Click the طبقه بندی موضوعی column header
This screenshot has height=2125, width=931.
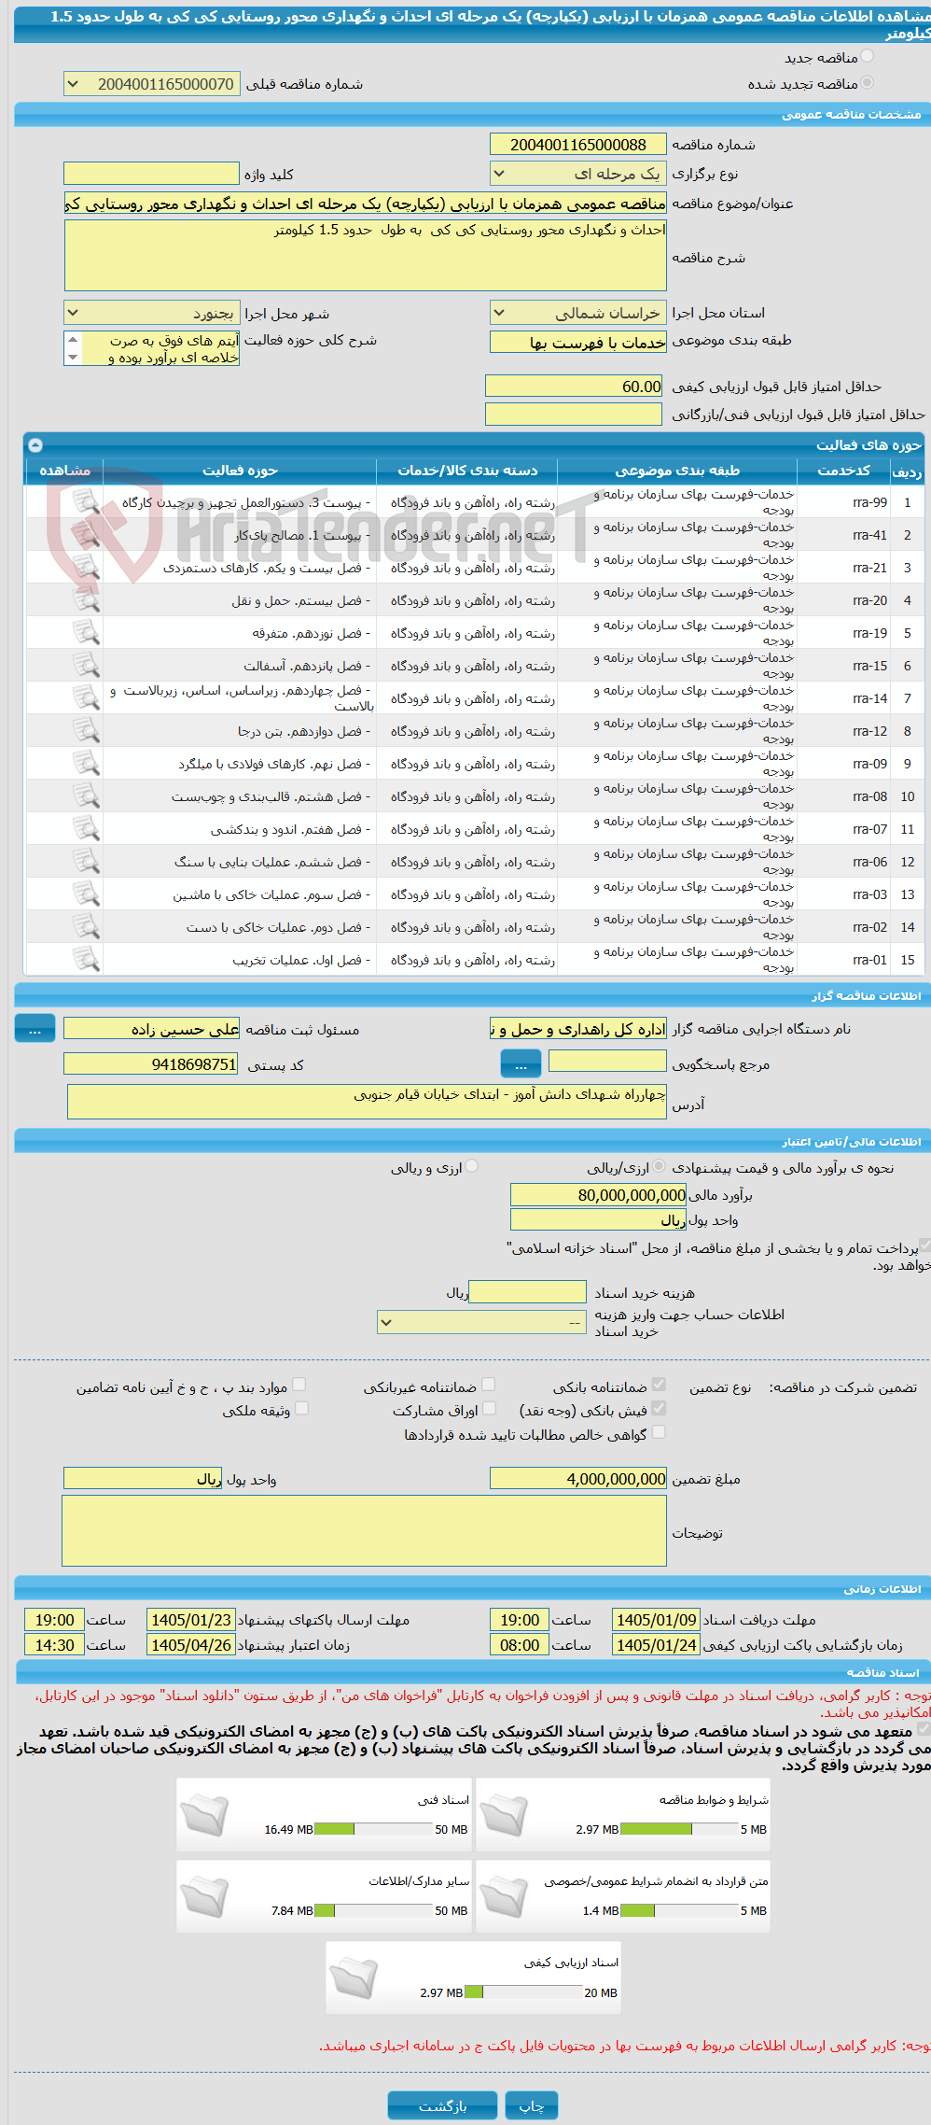click(x=677, y=471)
